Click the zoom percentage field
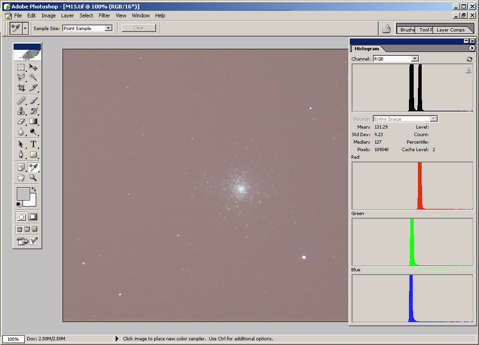Image resolution: width=479 pixels, height=345 pixels. click(13, 338)
